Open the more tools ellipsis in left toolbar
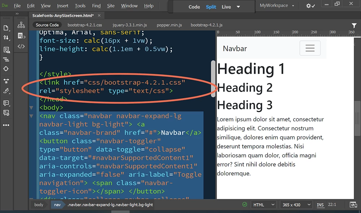Screen dimensions: 361x213 coord(6,125)
